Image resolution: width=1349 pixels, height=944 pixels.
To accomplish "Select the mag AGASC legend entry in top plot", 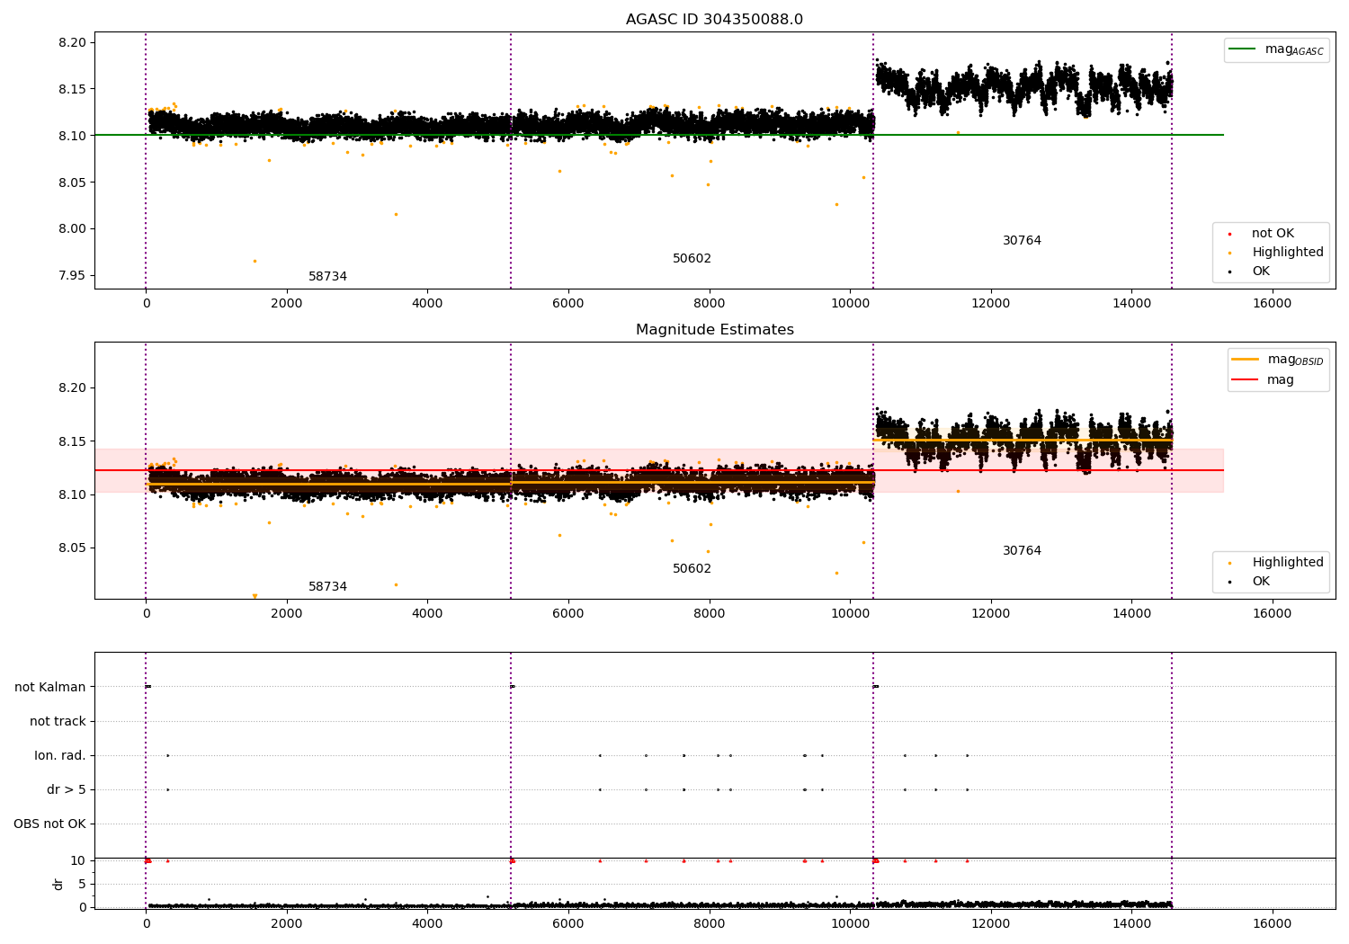I will point(1277,49).
